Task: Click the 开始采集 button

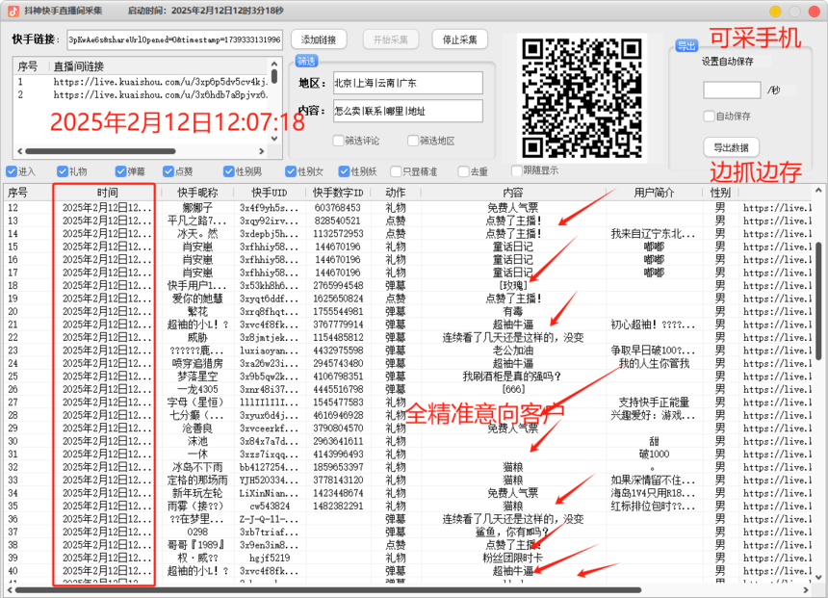Action: (x=390, y=39)
